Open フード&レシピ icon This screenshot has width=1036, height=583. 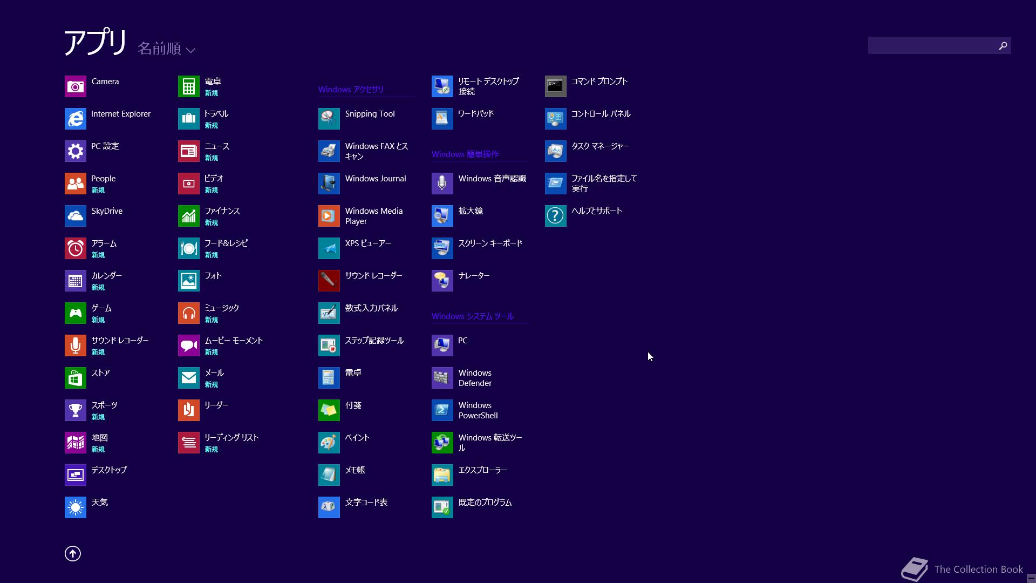189,248
